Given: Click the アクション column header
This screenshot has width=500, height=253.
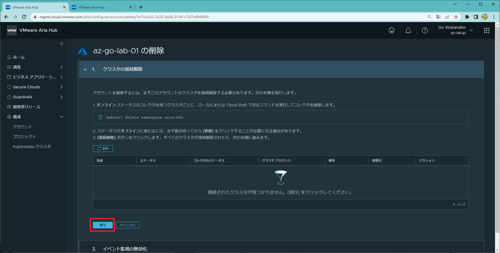Looking at the screenshot, I should (427, 160).
